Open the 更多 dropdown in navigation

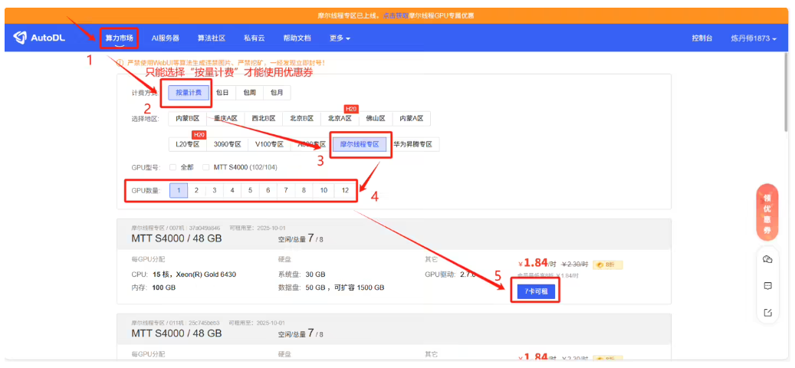point(340,38)
